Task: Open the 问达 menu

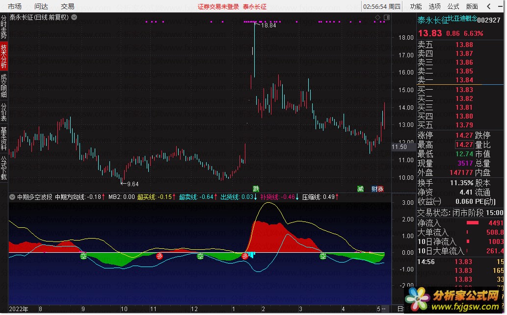Action: 41,6
